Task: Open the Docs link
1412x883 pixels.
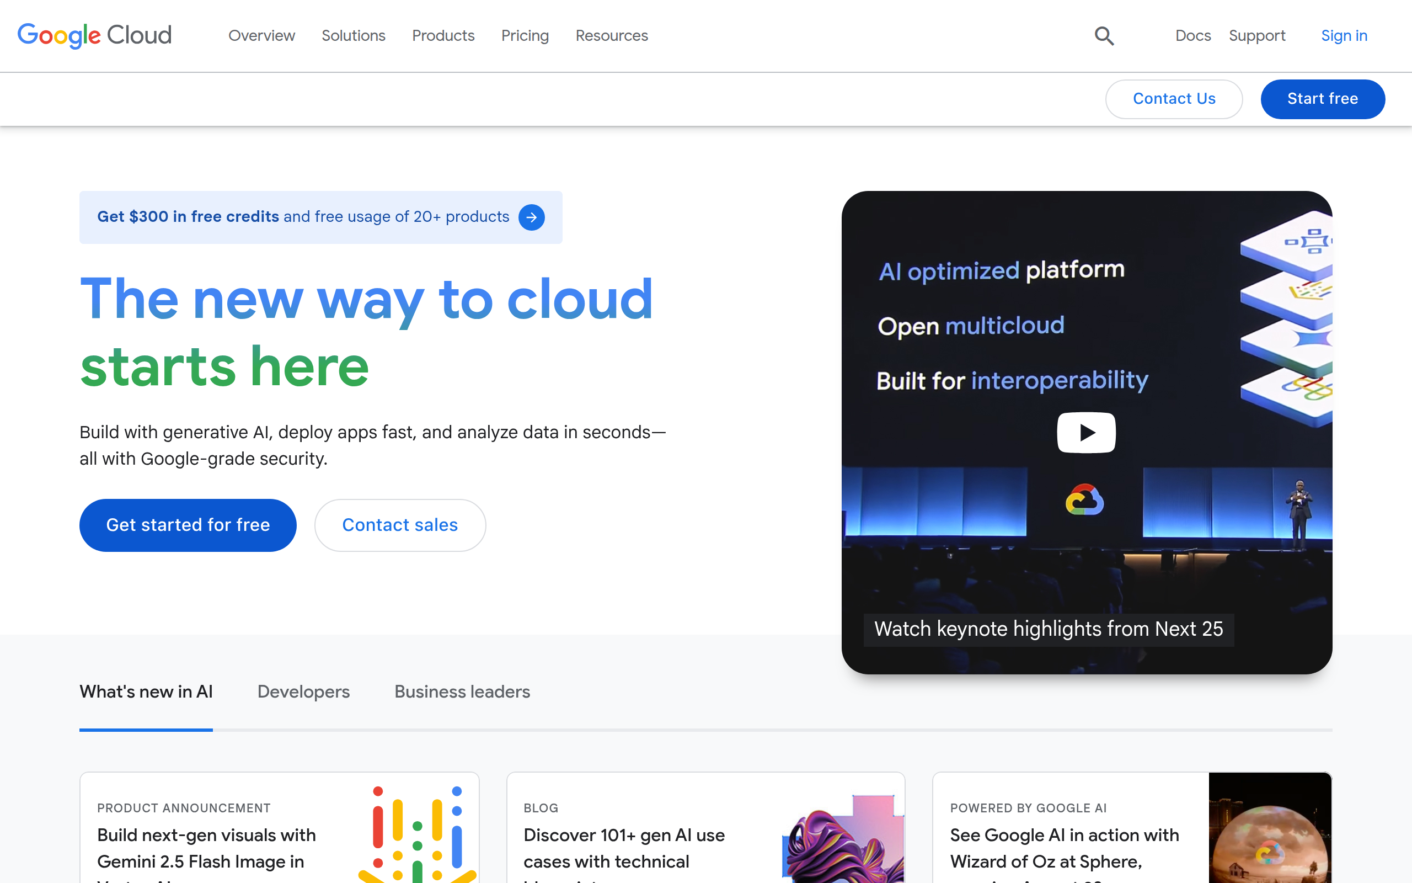Action: coord(1193,36)
